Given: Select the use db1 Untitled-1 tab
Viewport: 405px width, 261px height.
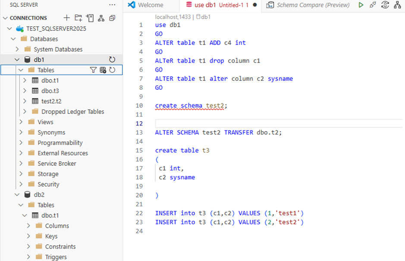Looking at the screenshot, I should point(221,5).
